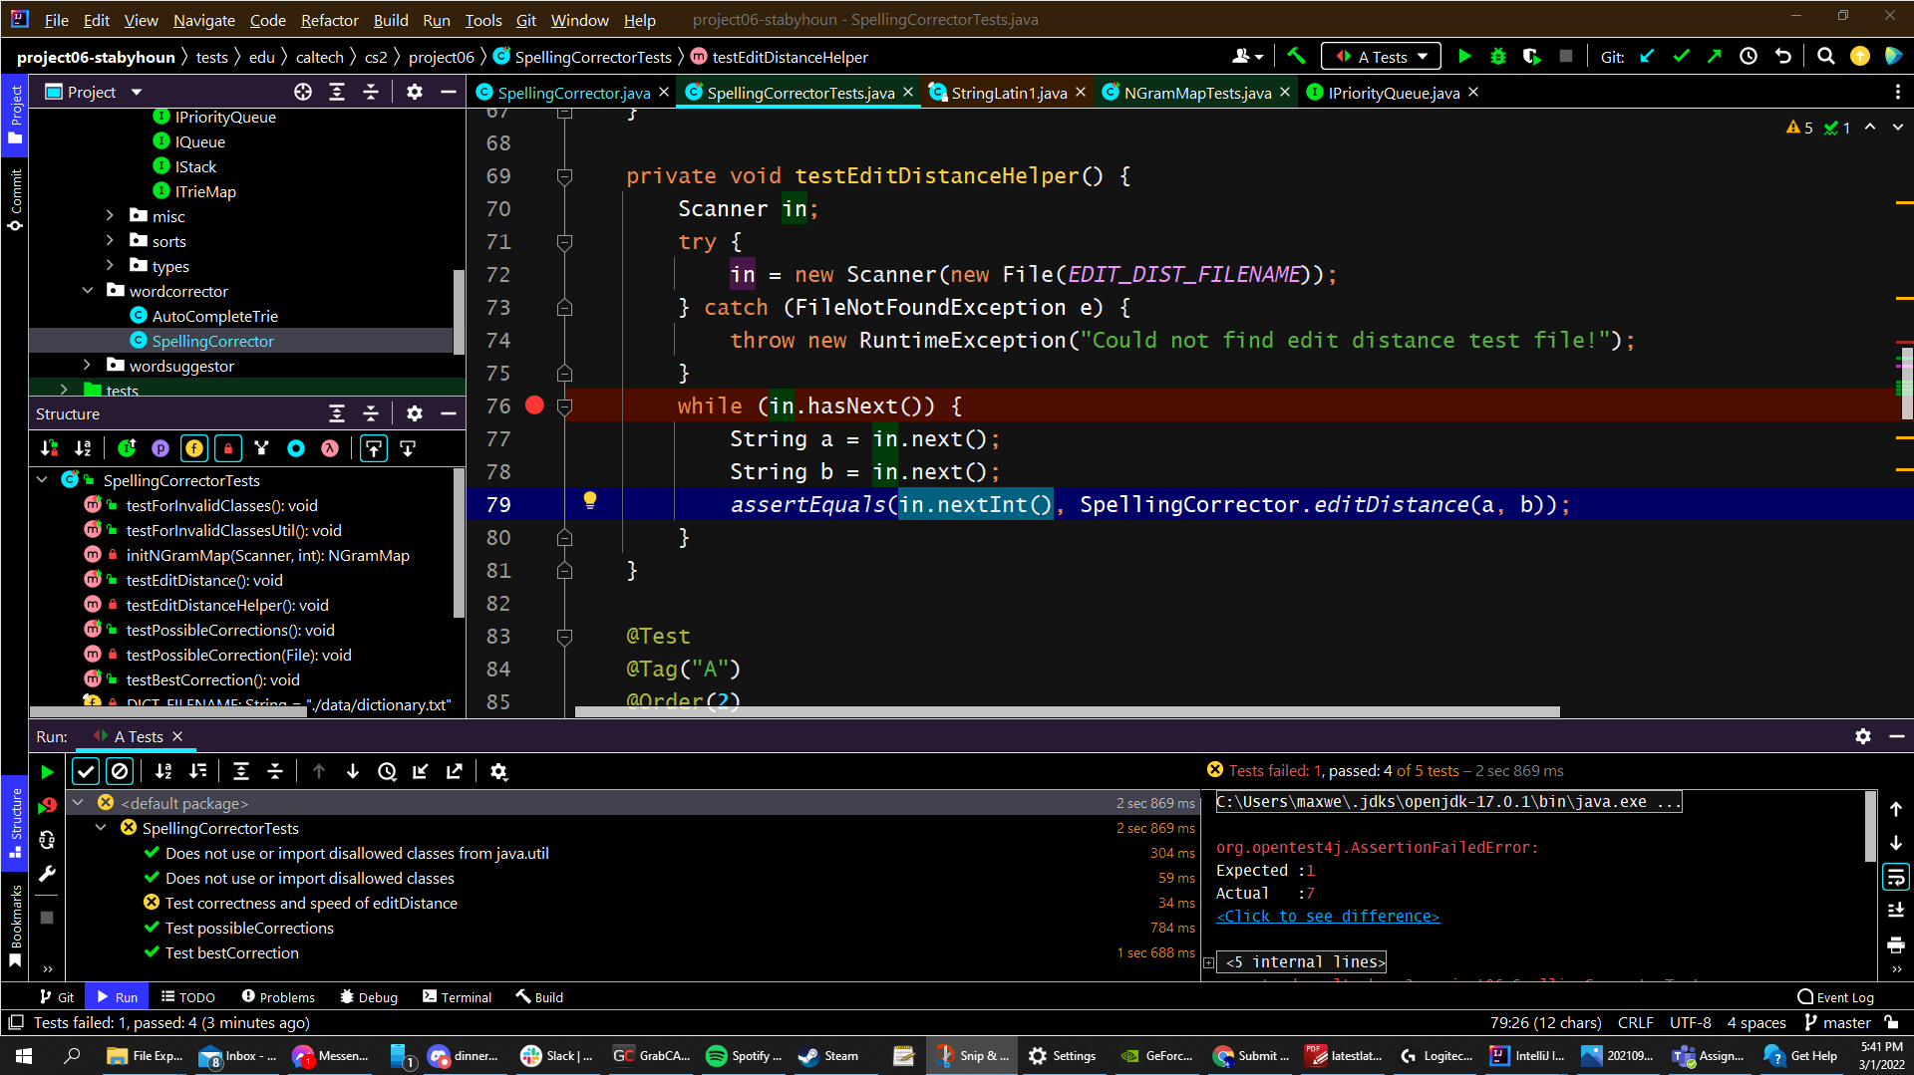Toggle the Show Ignored tests button
Image resolution: width=1914 pixels, height=1075 pixels.
120,771
